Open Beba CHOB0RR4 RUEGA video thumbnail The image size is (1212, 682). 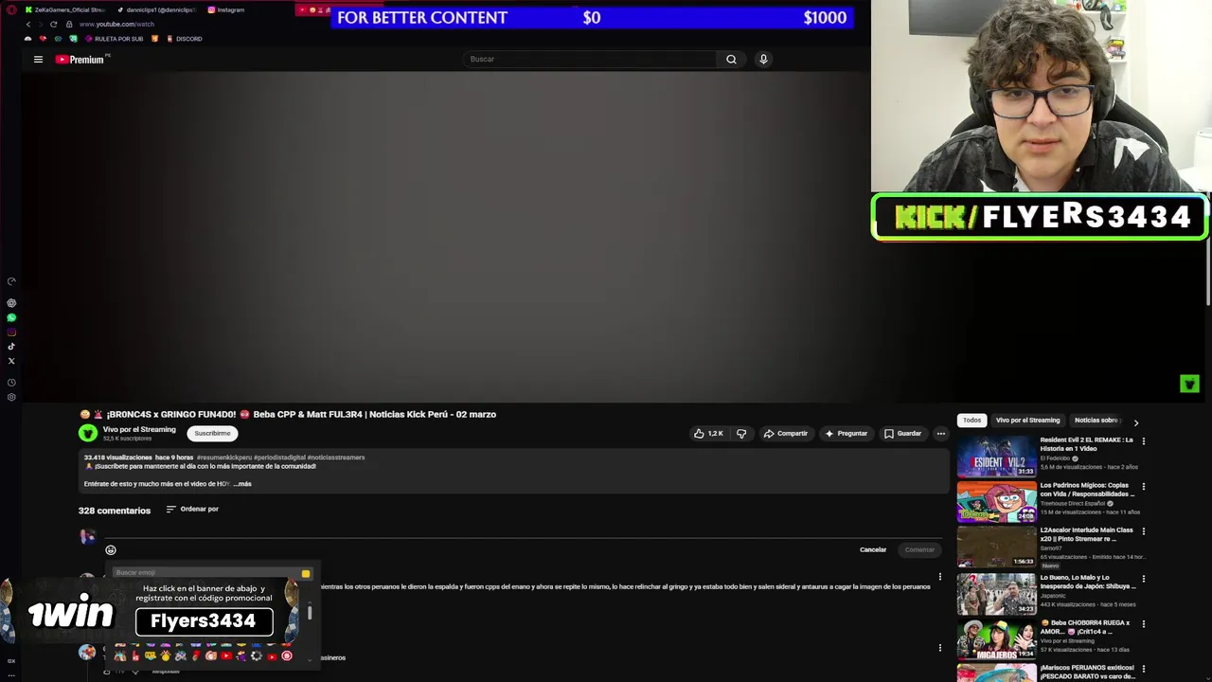(996, 639)
